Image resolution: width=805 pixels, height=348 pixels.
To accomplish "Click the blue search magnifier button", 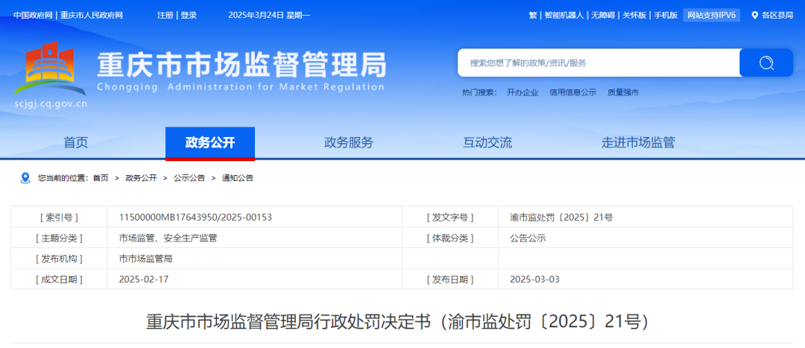I will coord(766,63).
